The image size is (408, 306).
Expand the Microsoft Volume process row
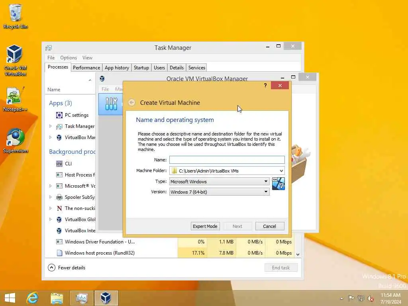click(51, 186)
